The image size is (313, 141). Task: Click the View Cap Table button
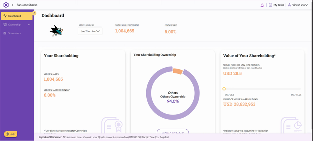(173, 131)
